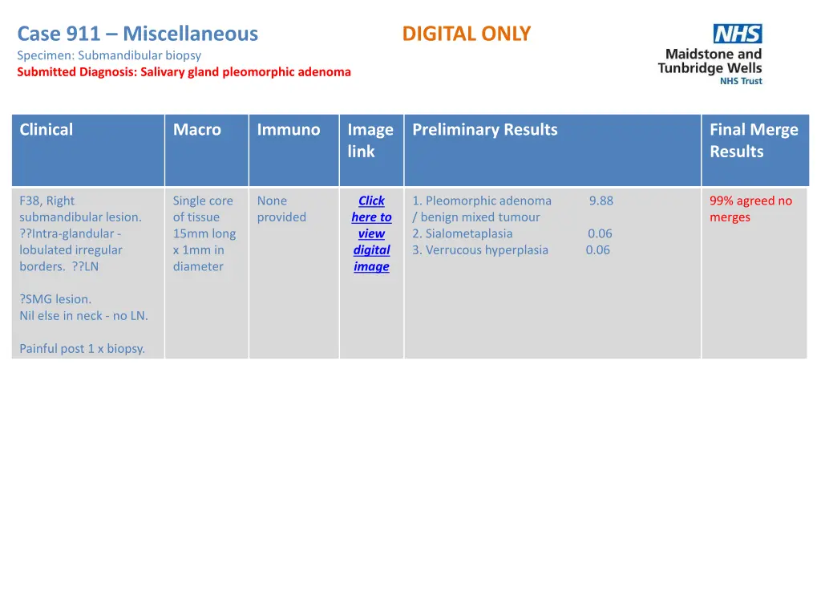The width and height of the screenshot is (821, 616).
Task: Click the NHS logo
Action: (x=738, y=34)
